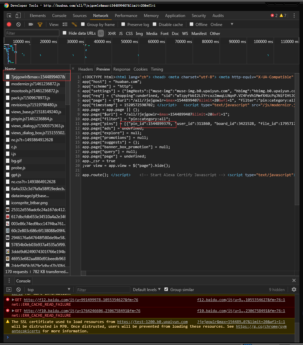Check the Disable cache option

click(155, 24)
